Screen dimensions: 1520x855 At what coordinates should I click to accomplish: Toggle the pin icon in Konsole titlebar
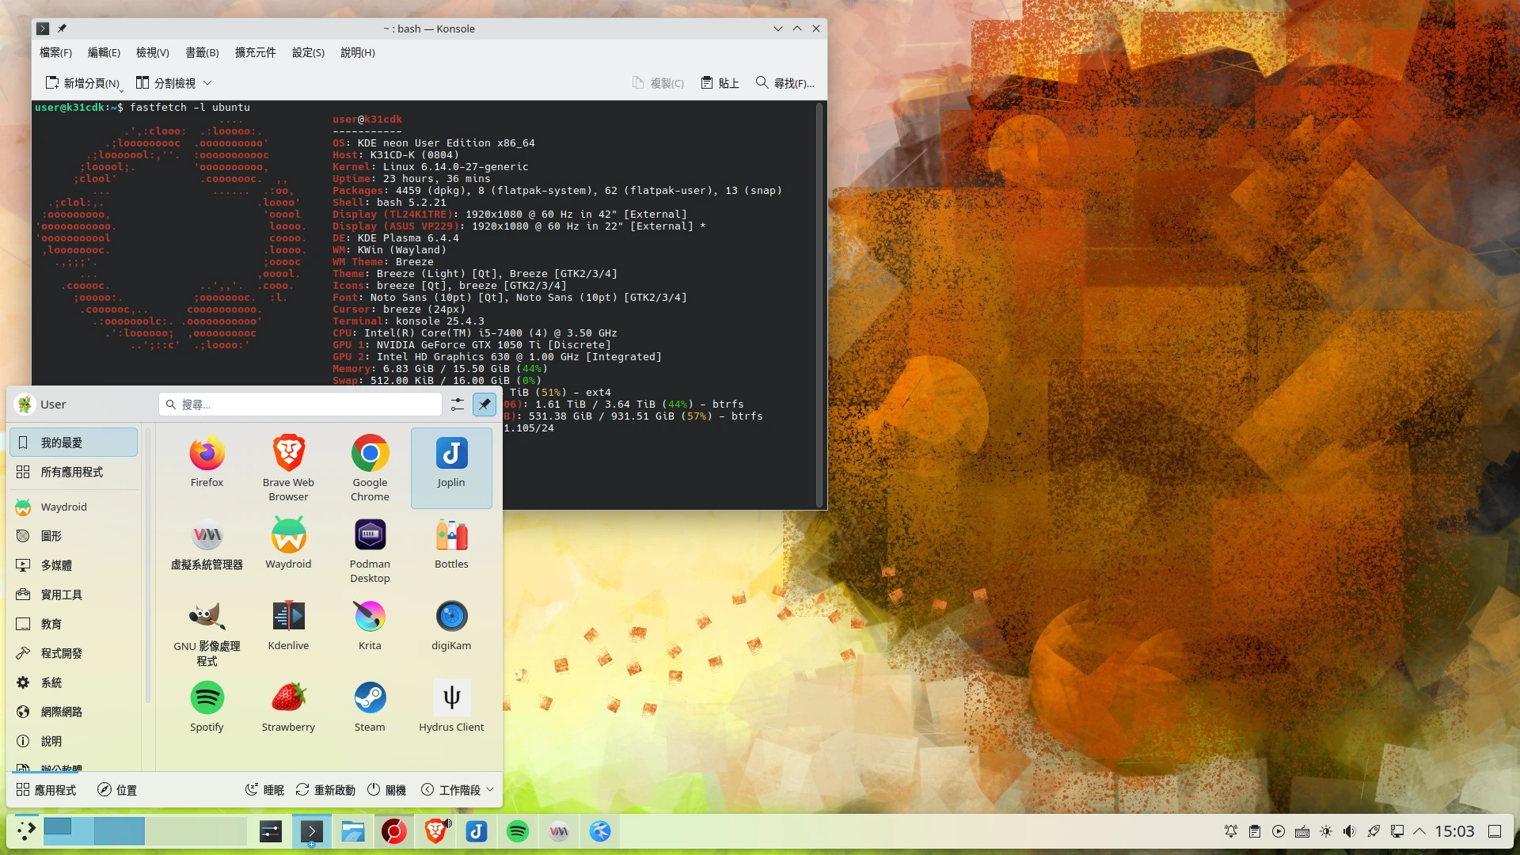click(x=62, y=28)
